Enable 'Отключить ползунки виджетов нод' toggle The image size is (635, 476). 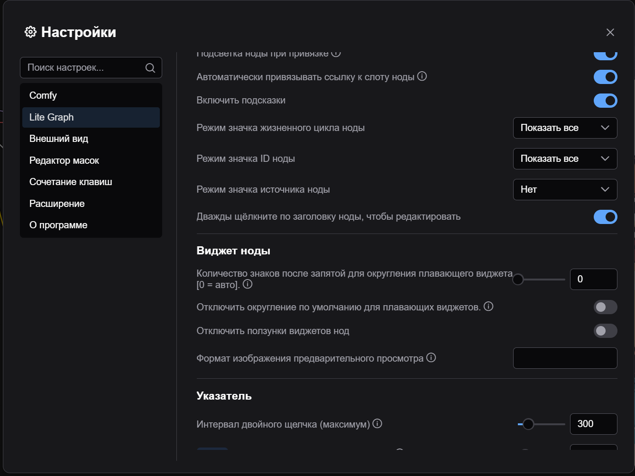point(605,331)
